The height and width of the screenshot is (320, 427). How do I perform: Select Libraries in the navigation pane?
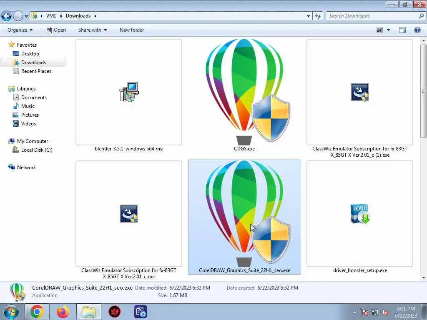tap(26, 89)
